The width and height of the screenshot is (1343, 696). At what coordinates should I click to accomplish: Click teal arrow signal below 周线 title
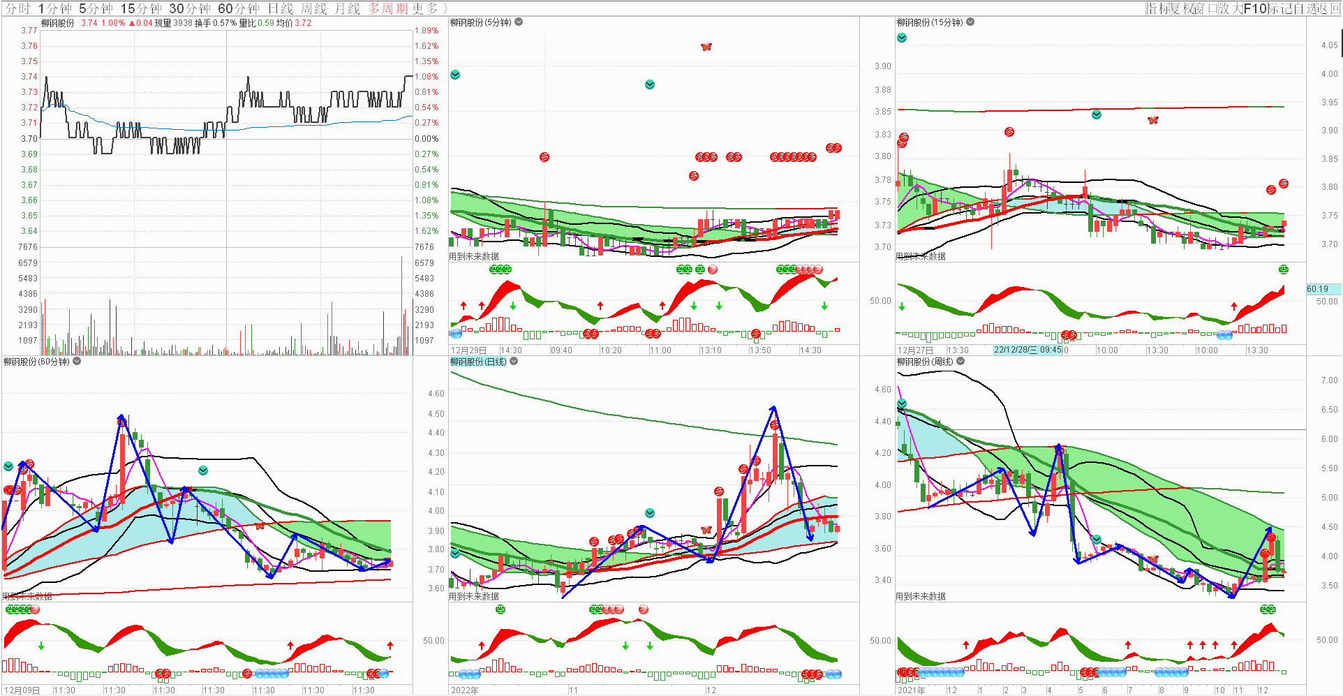[x=902, y=404]
